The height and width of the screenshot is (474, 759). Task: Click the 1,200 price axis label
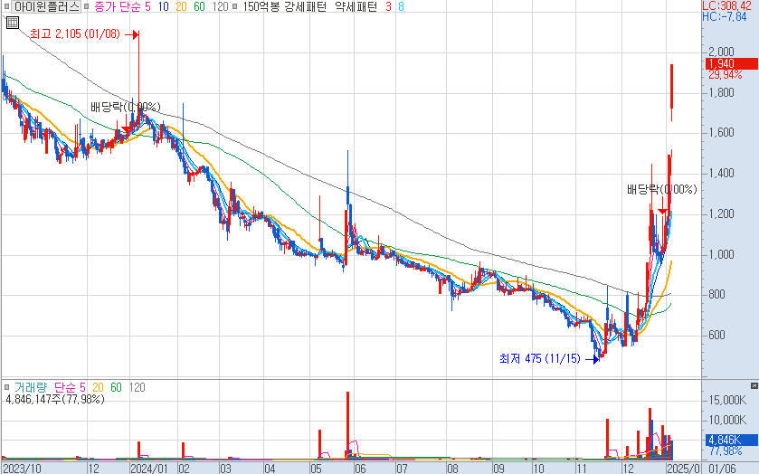[x=721, y=214]
